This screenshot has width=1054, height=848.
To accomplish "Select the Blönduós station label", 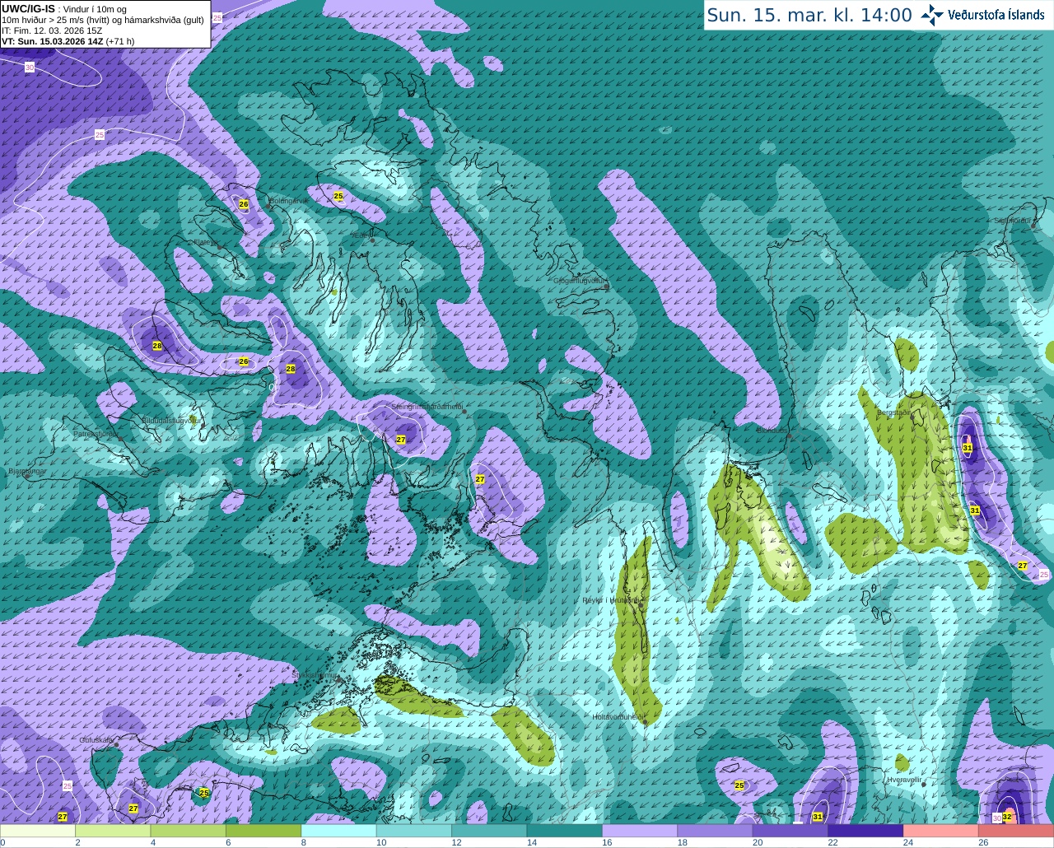I will point(772,430).
